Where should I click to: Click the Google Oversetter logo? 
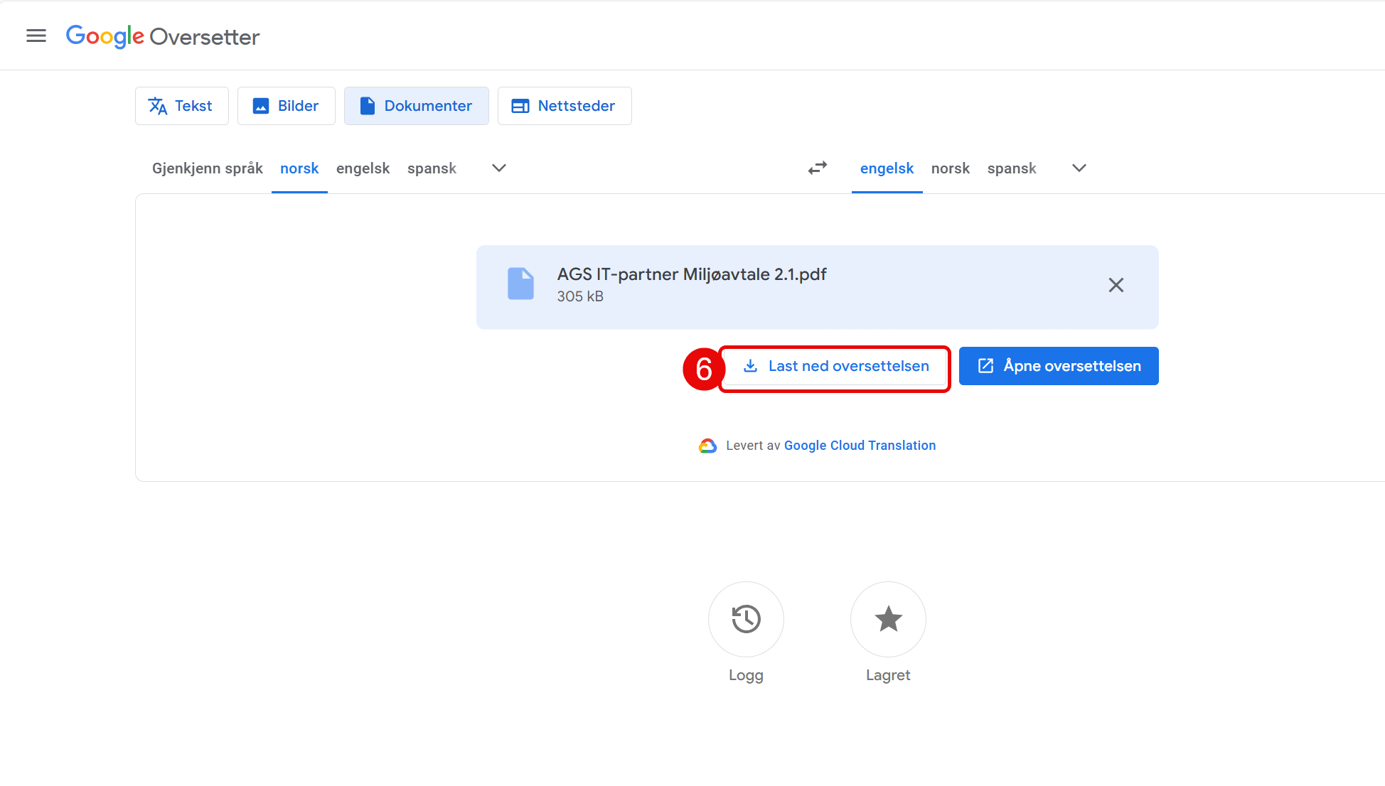pos(163,36)
